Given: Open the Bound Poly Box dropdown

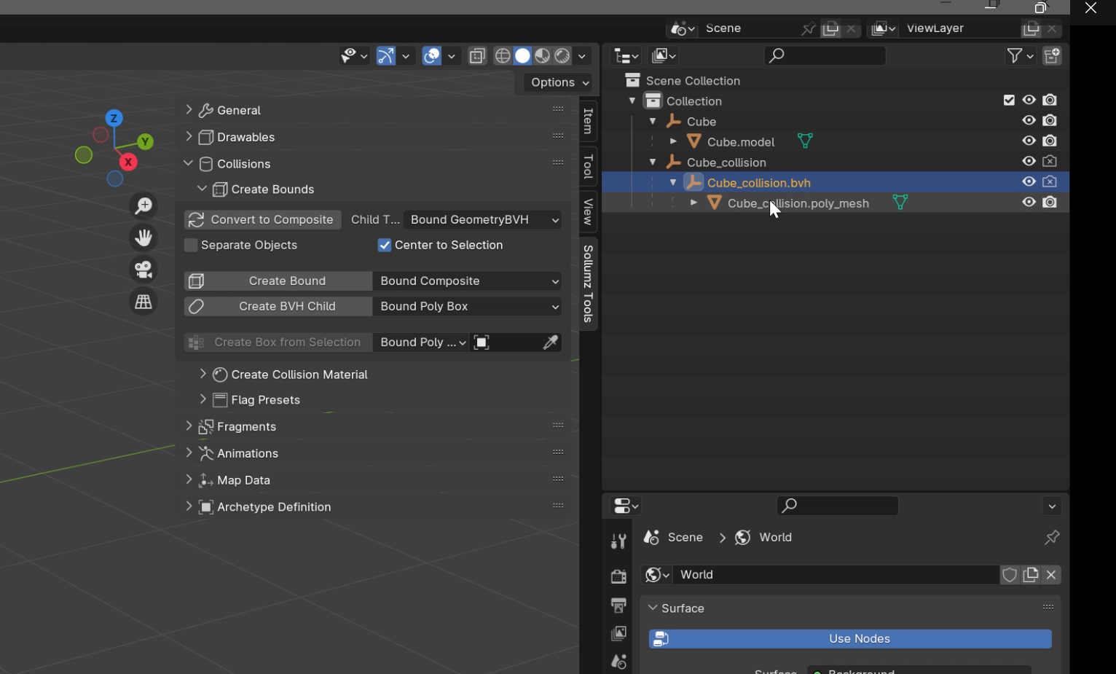Looking at the screenshot, I should pyautogui.click(x=468, y=307).
